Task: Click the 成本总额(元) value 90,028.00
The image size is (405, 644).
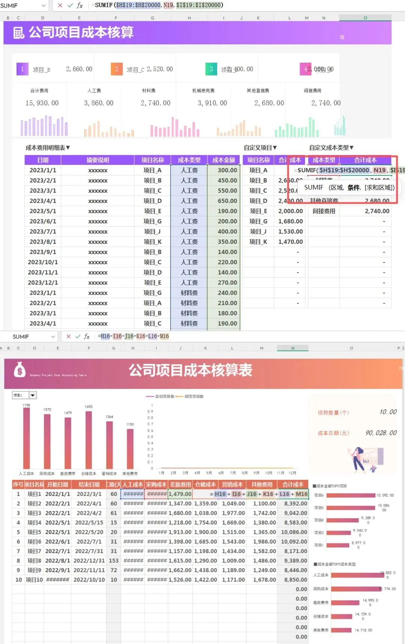Action: (x=381, y=433)
